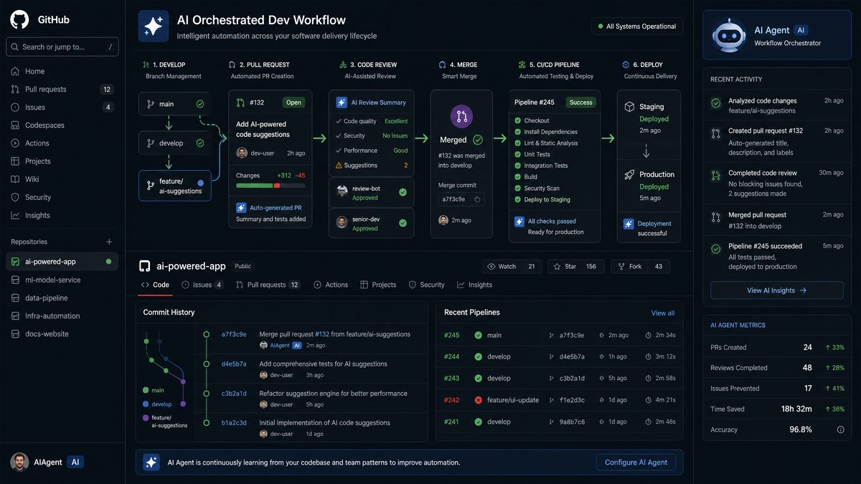Click the AI sparkle workflow logo icon

coord(154,26)
